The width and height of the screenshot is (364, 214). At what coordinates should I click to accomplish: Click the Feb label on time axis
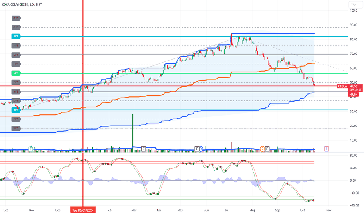[x=109, y=210]
